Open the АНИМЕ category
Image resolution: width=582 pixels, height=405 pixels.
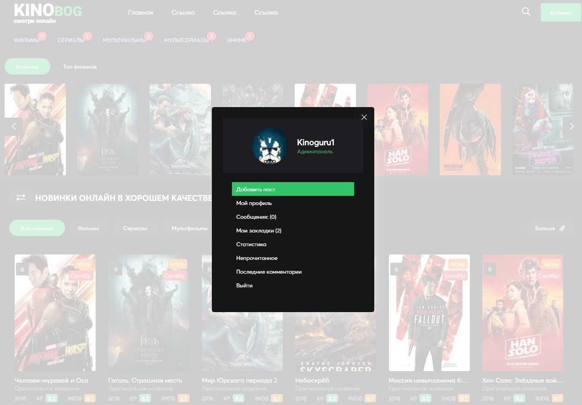(x=237, y=40)
